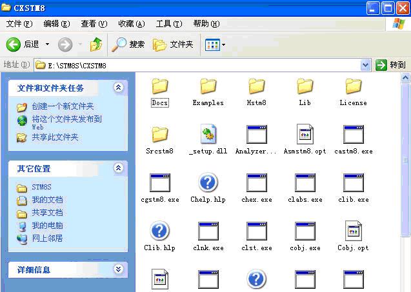Viewport: 411px width, 292px height.
Task: Open the Clib.hlp help file
Action: 159,237
